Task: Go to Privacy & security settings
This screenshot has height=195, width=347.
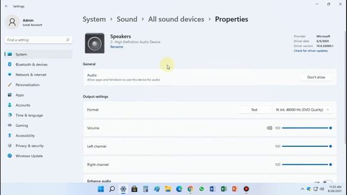Action: [x=38, y=146]
